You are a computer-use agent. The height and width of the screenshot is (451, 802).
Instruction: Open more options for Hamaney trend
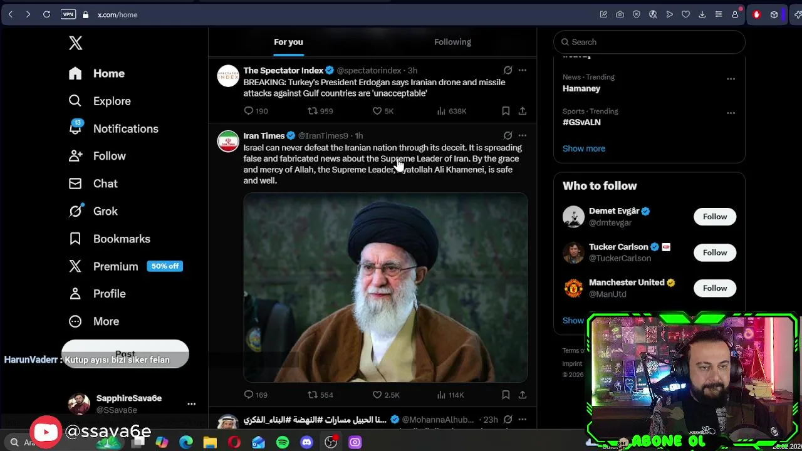click(x=731, y=79)
